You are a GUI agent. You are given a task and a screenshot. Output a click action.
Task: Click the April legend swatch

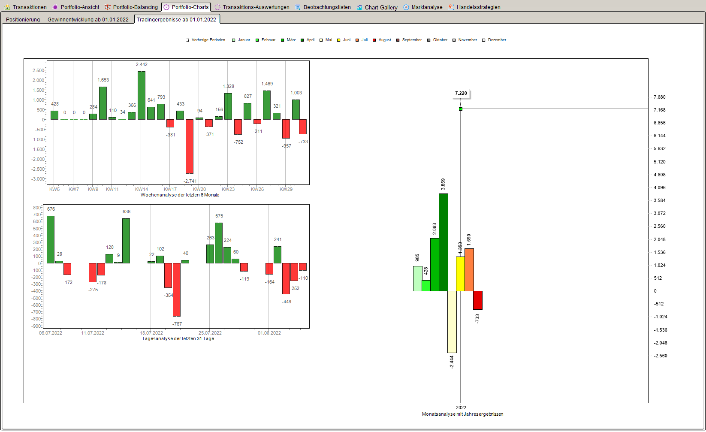(302, 40)
